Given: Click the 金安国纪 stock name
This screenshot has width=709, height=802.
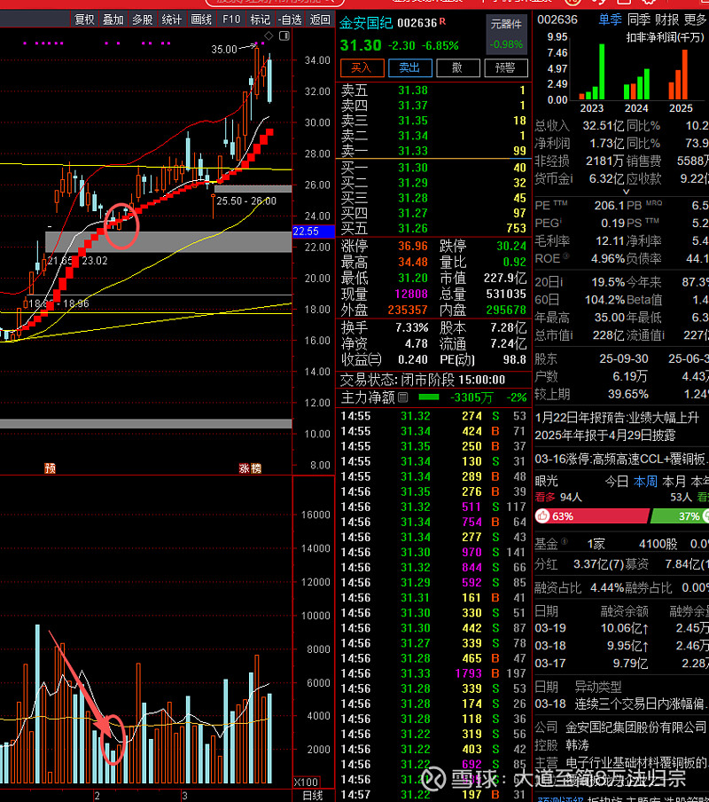Looking at the screenshot, I should point(366,22).
